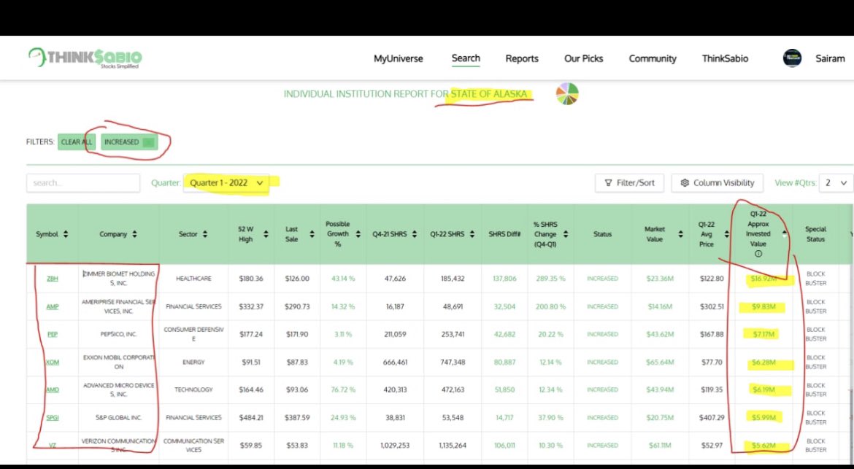This screenshot has width=854, height=469.
Task: Select the ADVANCED MICRO DEVICES cell
Action: click(119, 390)
